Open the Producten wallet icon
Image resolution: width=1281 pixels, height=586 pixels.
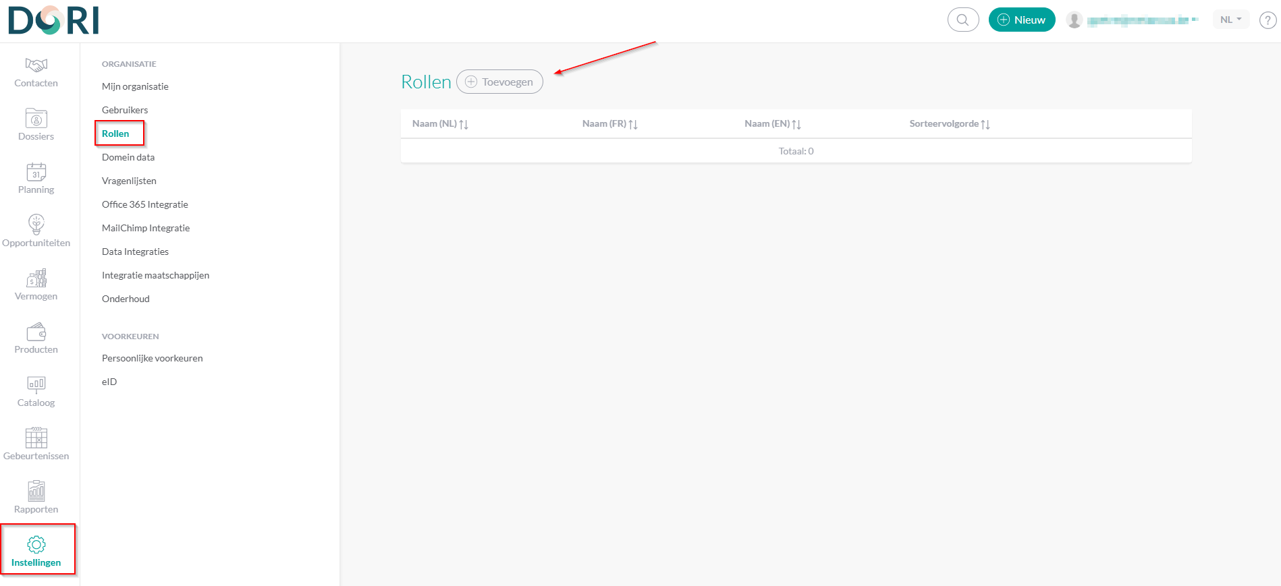point(36,332)
